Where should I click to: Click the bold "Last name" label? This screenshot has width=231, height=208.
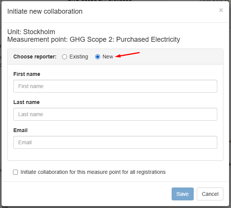tap(26, 102)
